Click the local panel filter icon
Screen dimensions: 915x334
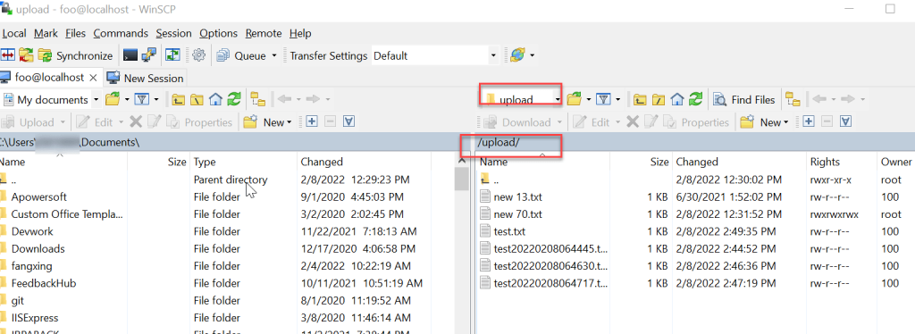[x=142, y=100]
